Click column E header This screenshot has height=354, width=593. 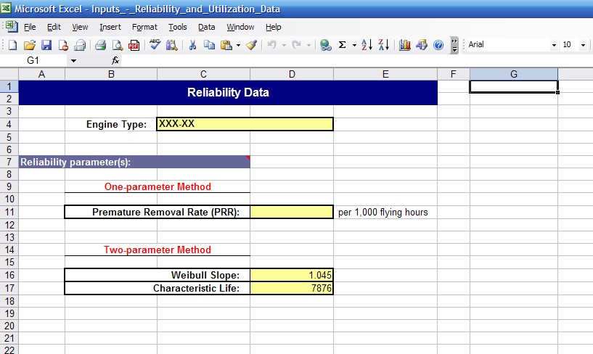[385, 74]
